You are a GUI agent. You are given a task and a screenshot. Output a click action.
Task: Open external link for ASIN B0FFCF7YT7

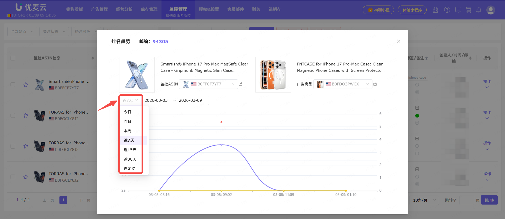click(241, 84)
